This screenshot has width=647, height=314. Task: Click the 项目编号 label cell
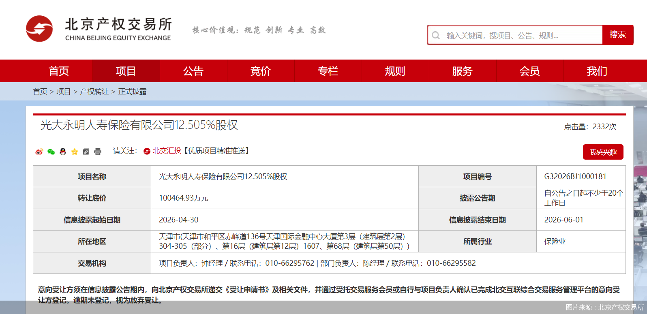(x=478, y=176)
